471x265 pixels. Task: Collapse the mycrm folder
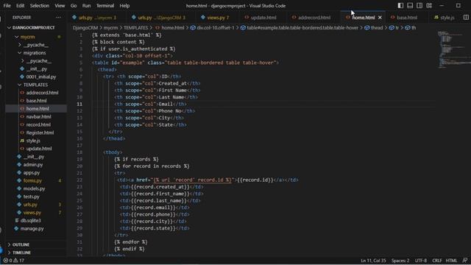click(x=28, y=37)
